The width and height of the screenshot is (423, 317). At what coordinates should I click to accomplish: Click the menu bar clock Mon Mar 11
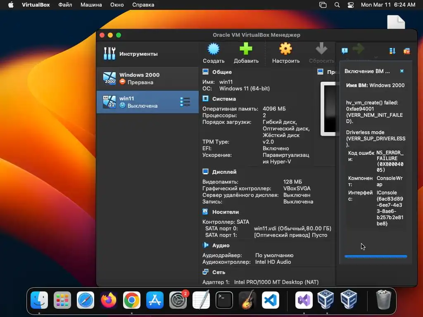coord(388,5)
